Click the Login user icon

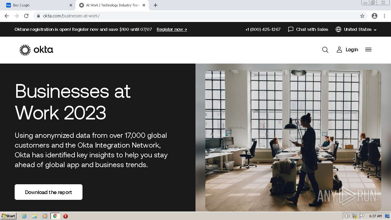click(339, 50)
